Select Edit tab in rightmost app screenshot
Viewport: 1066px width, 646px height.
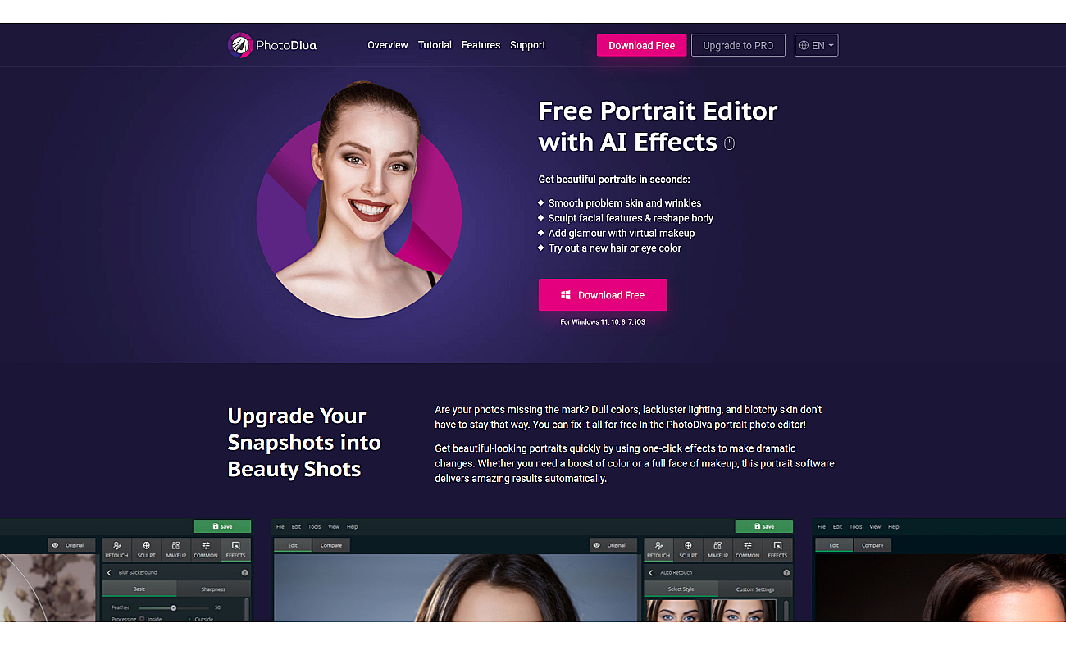tap(834, 545)
